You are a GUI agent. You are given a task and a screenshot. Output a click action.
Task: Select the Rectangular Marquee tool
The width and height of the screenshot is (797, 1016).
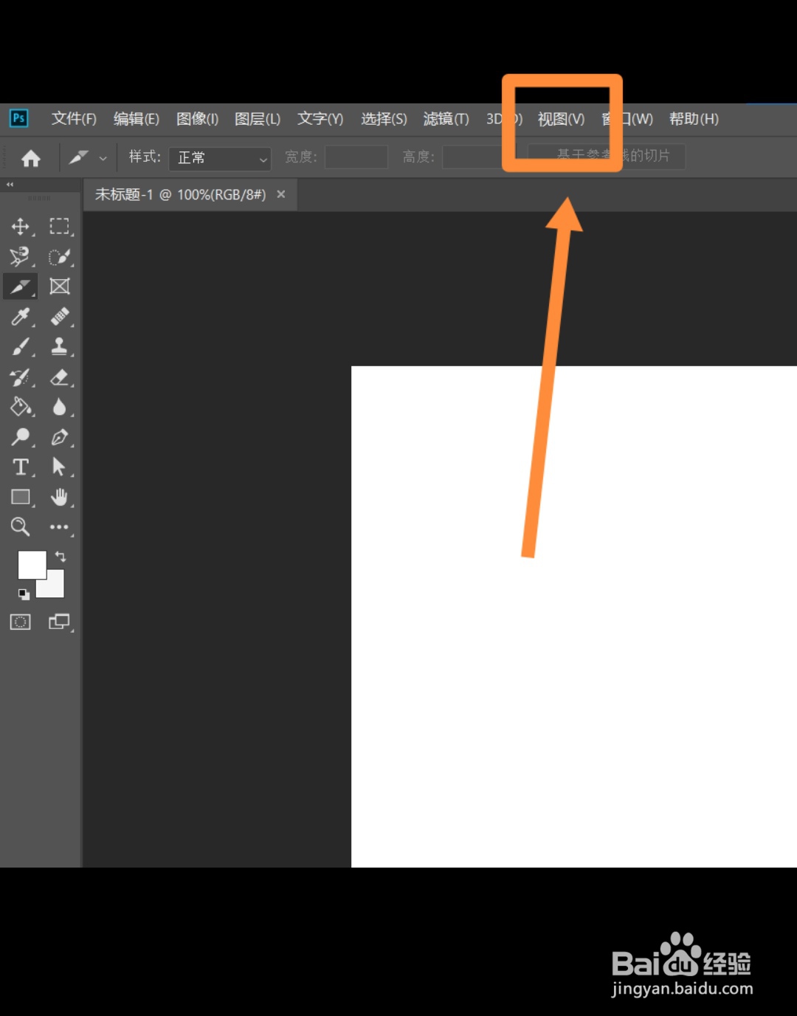(x=60, y=226)
